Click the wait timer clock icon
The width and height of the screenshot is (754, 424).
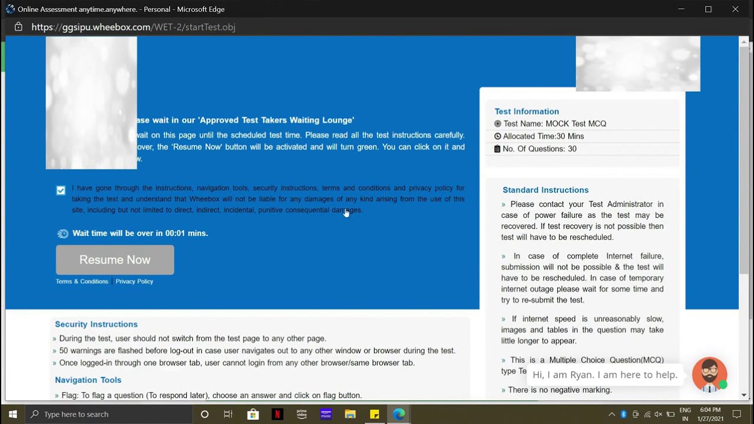63,234
